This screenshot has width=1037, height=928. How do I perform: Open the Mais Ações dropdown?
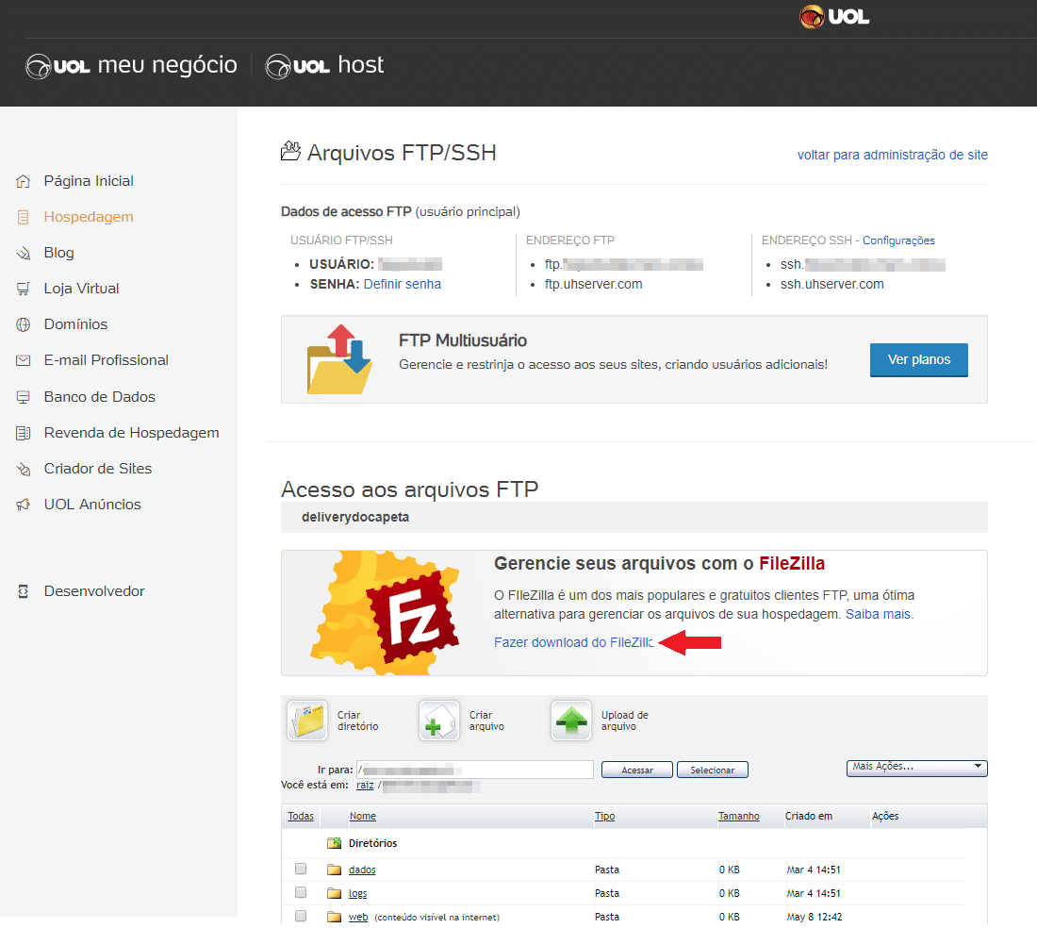916,768
